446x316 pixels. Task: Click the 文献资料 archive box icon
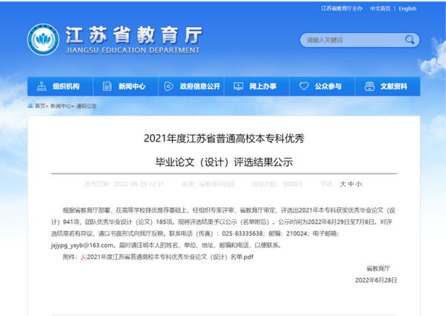[369, 86]
